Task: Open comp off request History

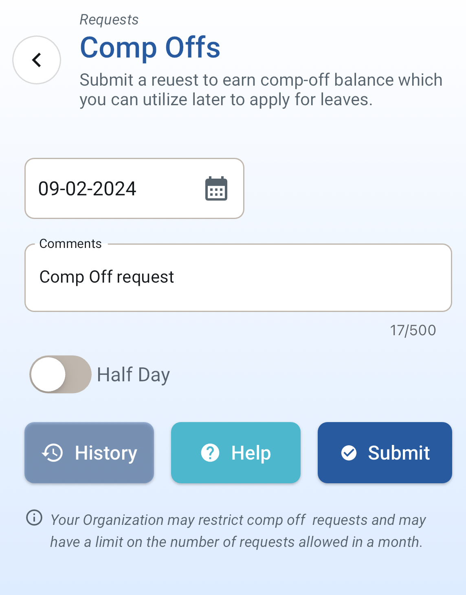Action: coord(89,453)
